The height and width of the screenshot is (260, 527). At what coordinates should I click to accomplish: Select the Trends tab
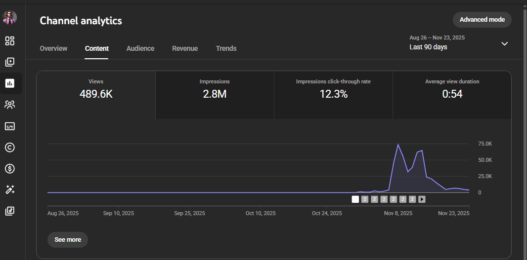(x=226, y=48)
